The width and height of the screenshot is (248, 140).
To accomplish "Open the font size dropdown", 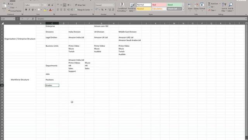I will (46, 5).
